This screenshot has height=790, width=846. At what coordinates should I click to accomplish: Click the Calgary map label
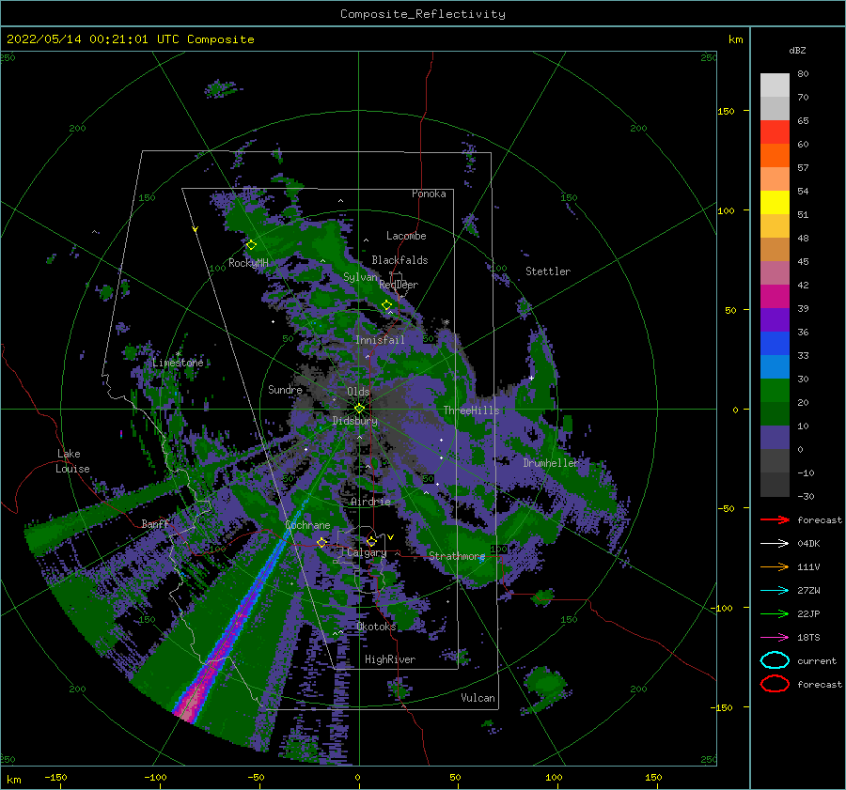point(367,552)
